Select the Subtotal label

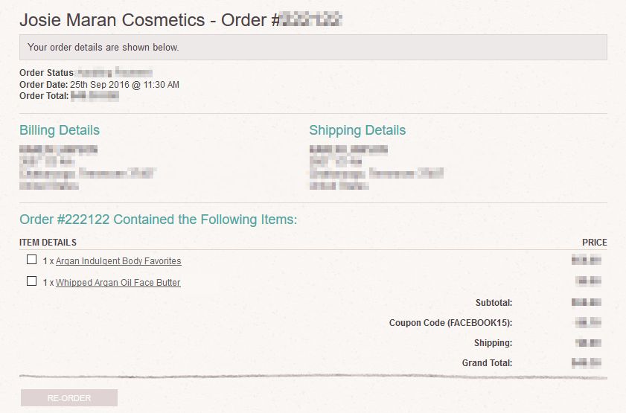494,303
